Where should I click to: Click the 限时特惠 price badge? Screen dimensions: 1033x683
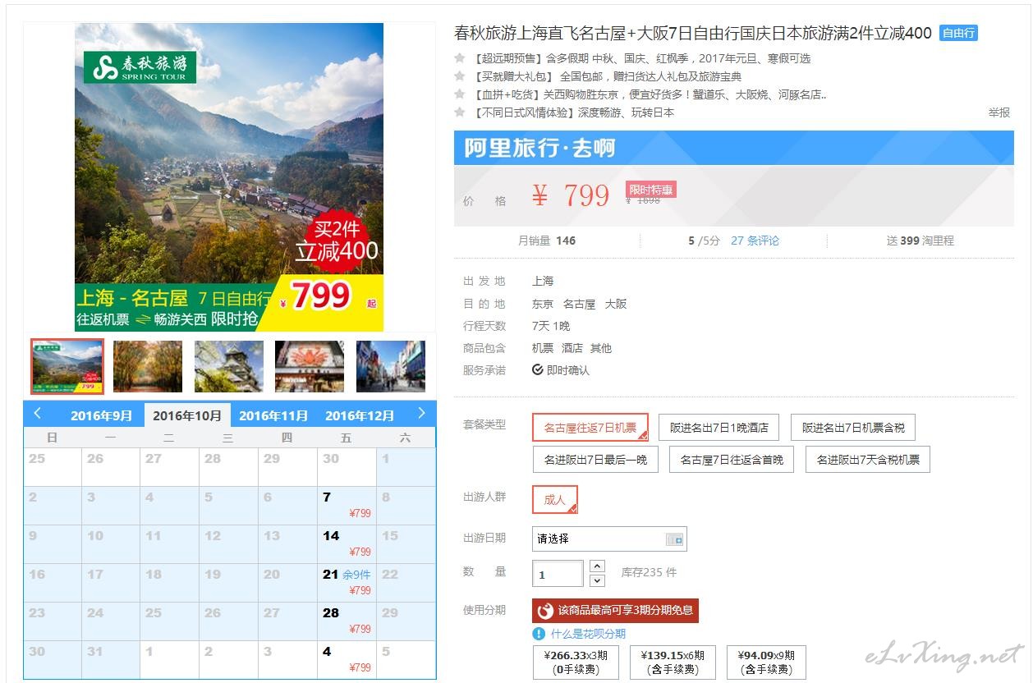(651, 190)
